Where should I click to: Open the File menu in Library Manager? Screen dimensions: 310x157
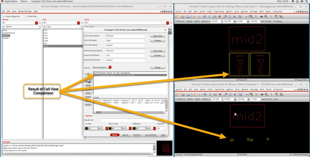[4, 12]
